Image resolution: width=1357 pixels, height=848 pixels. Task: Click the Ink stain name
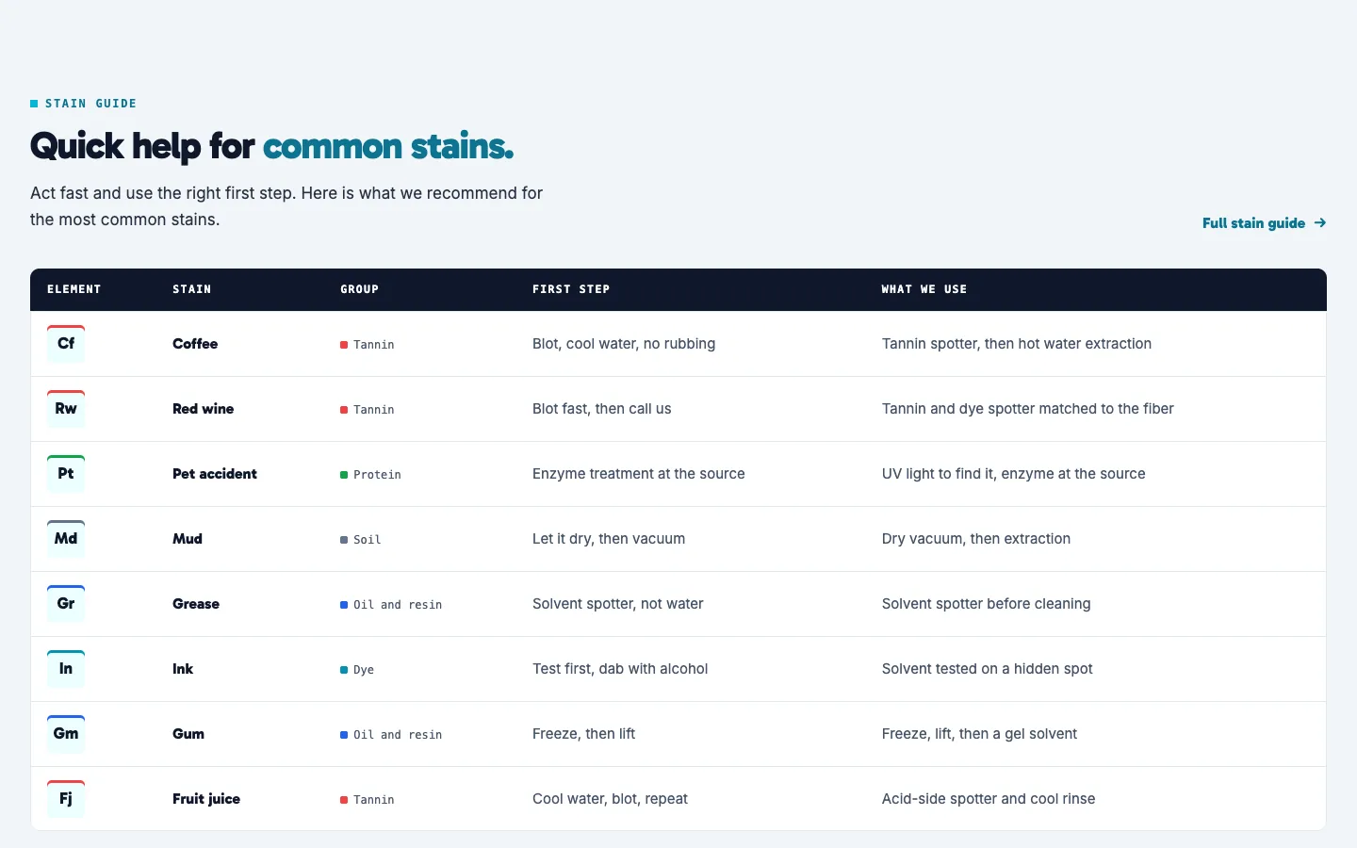(x=183, y=669)
